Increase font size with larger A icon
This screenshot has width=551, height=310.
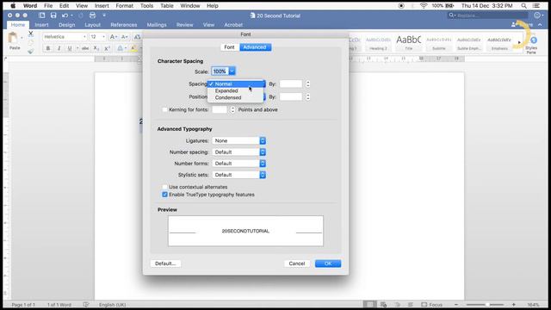point(113,37)
